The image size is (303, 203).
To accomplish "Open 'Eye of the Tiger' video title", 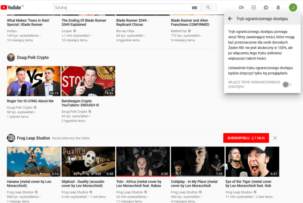I will pyautogui.click(x=249, y=184).
